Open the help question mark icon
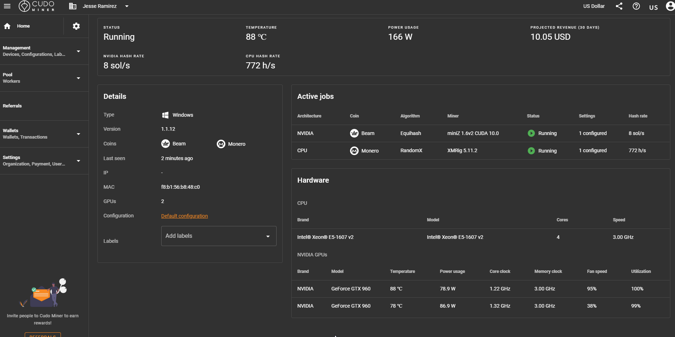Image resolution: width=675 pixels, height=337 pixels. (x=636, y=6)
